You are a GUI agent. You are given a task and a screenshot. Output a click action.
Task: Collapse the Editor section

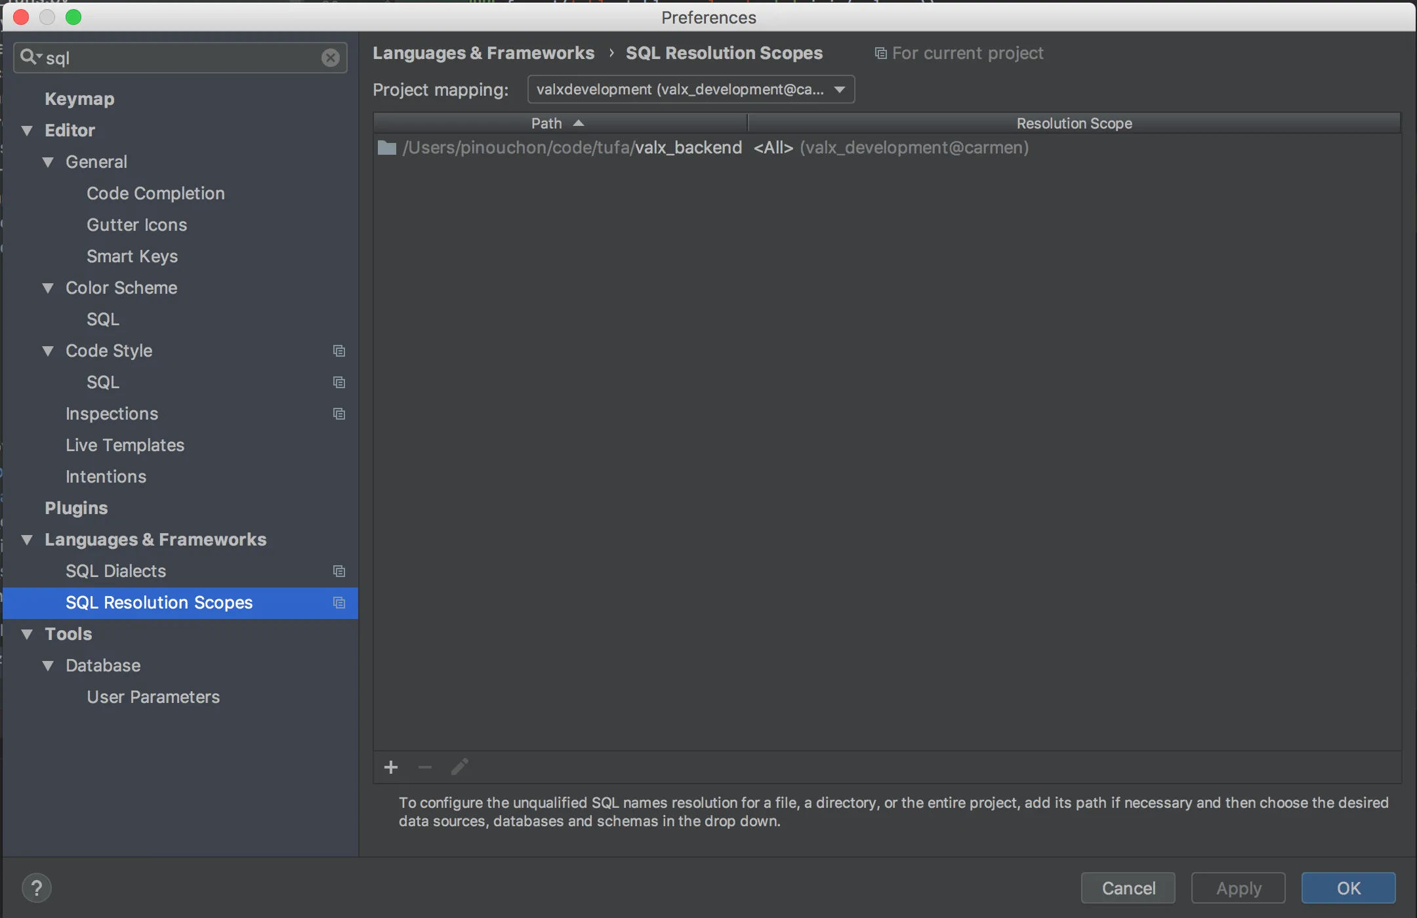click(x=28, y=130)
